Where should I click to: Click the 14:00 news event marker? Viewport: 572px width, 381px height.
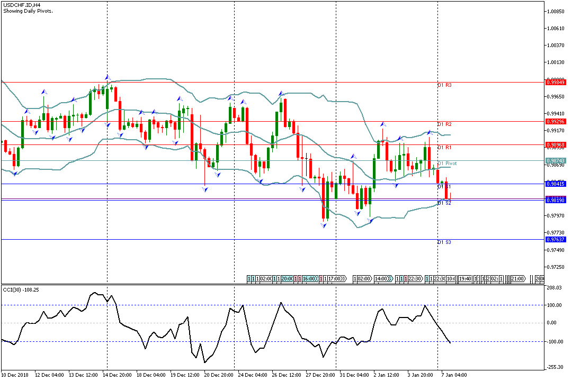(x=381, y=279)
